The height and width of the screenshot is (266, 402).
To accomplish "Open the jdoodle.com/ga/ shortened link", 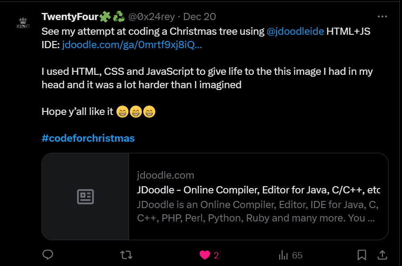I will [x=132, y=45].
